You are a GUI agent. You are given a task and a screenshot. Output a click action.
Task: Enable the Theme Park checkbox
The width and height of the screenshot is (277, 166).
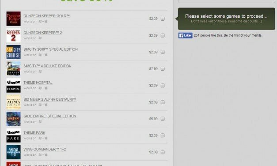click(163, 136)
